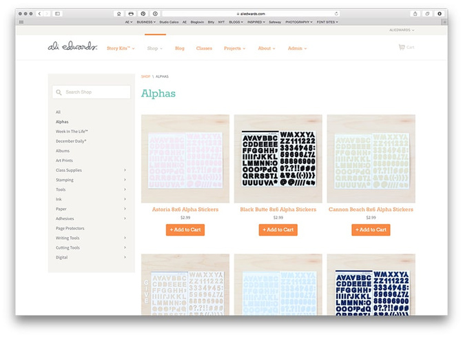Open the Astoria 8x6 Alpha Stickers title link
Viewport: 463px width, 337px height.
click(185, 210)
